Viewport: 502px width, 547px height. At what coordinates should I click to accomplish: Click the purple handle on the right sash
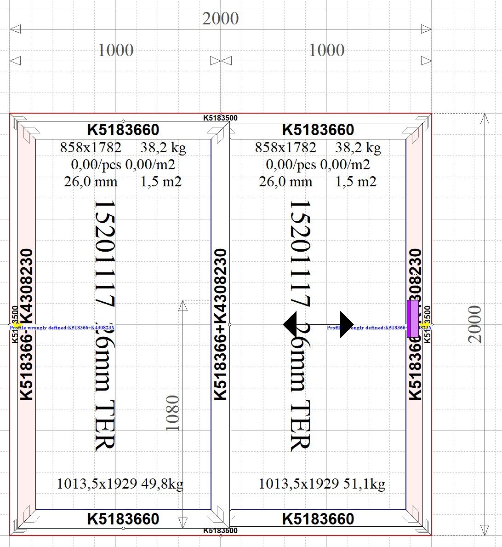[413, 318]
